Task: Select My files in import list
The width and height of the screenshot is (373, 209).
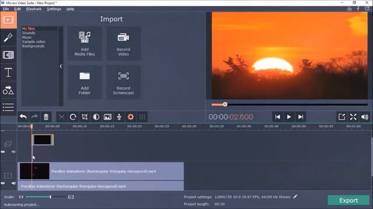Action: point(29,28)
